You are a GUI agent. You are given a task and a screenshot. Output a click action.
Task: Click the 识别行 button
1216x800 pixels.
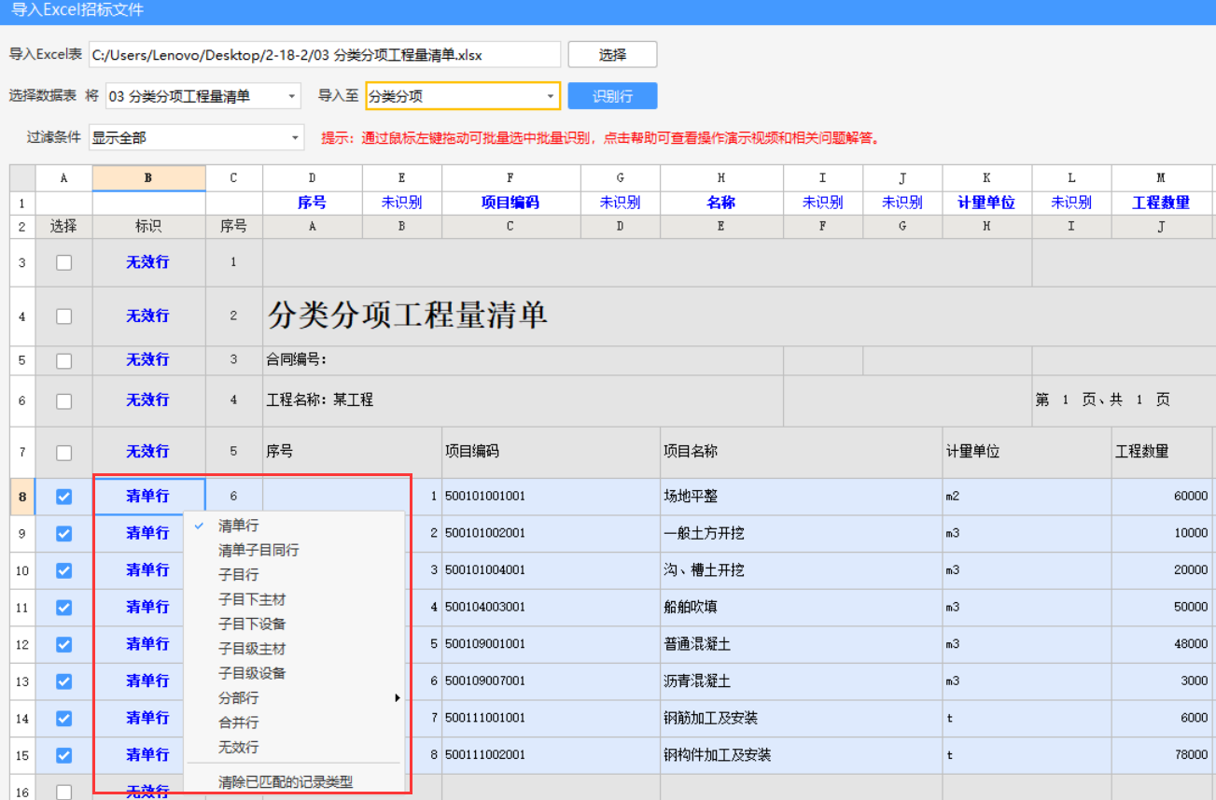(612, 96)
